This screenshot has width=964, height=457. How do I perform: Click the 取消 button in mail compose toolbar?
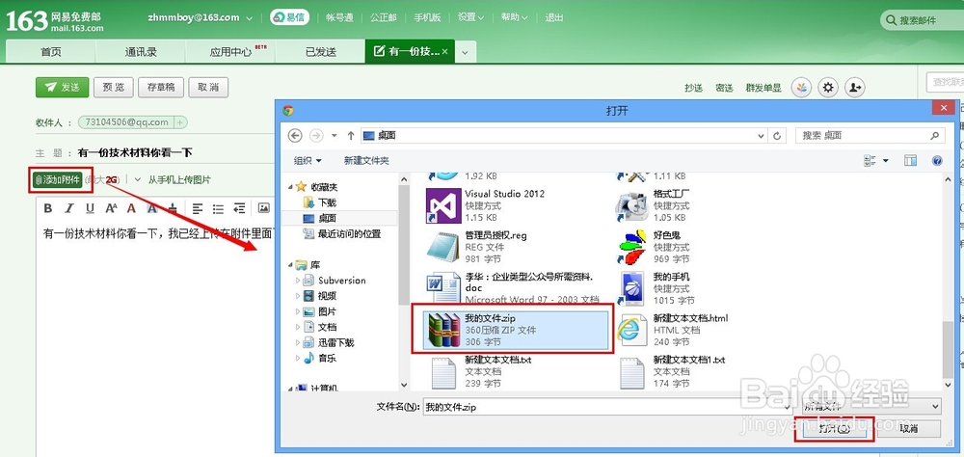tap(208, 88)
